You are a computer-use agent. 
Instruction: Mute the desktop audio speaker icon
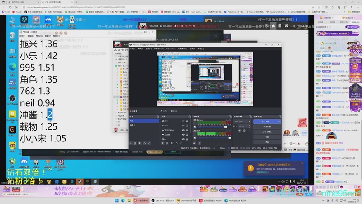(195, 138)
